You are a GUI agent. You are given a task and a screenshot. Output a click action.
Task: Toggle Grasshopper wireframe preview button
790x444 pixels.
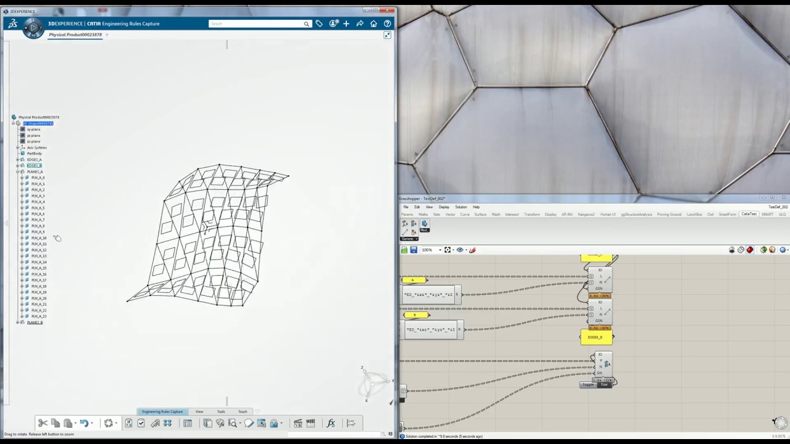pos(741,250)
